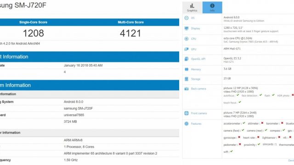Click the OS row icon
The image size is (294, 165).
(x=187, y=18)
